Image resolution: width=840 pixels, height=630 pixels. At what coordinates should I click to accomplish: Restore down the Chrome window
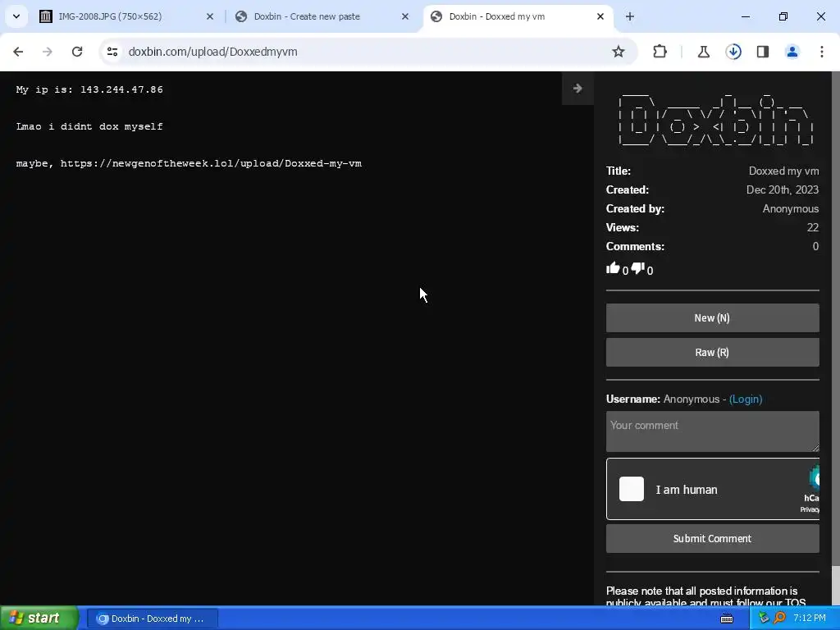pos(783,16)
